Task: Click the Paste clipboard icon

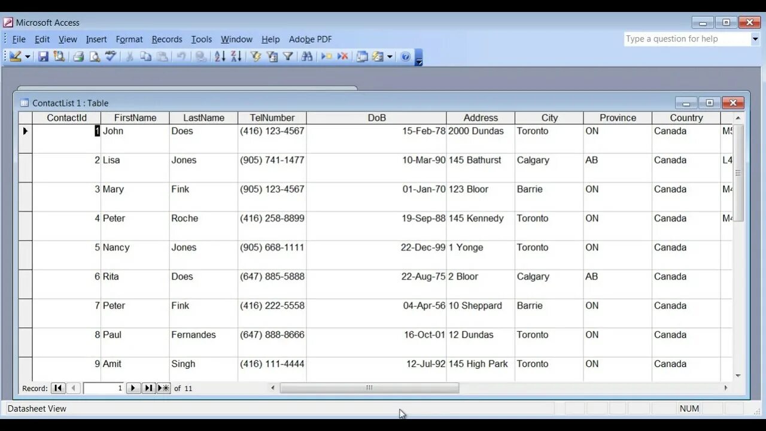Action: coord(162,57)
